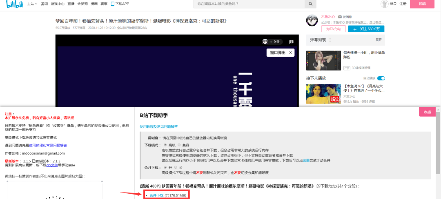Open 赛事 in top navigation

click(103, 4)
